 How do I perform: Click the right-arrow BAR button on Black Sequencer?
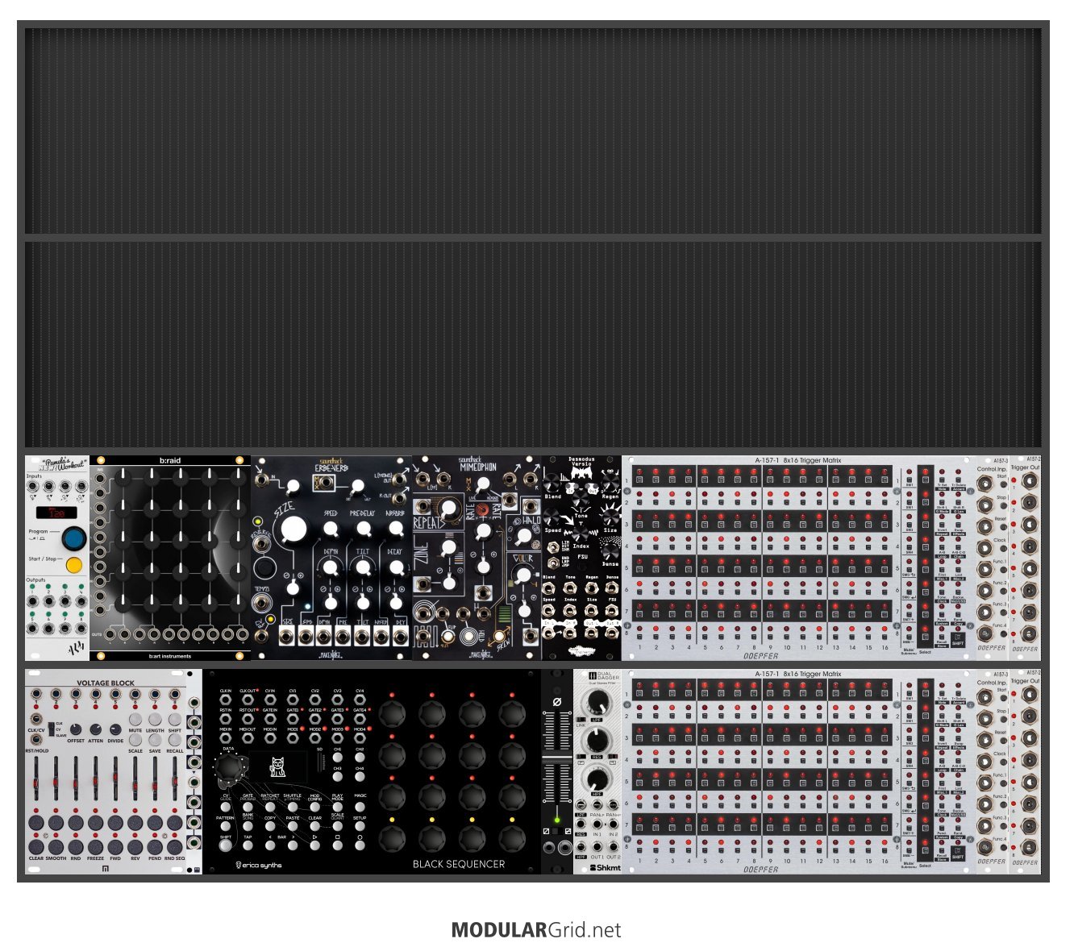[293, 845]
